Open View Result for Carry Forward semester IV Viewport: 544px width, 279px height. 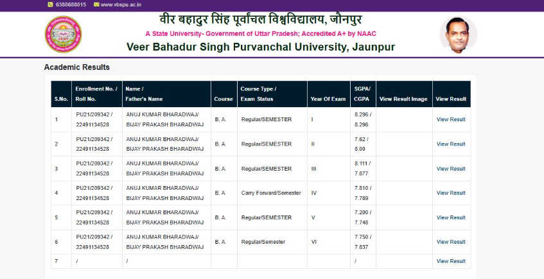pos(451,193)
